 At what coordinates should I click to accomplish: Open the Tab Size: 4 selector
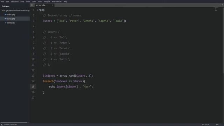point(205,125)
